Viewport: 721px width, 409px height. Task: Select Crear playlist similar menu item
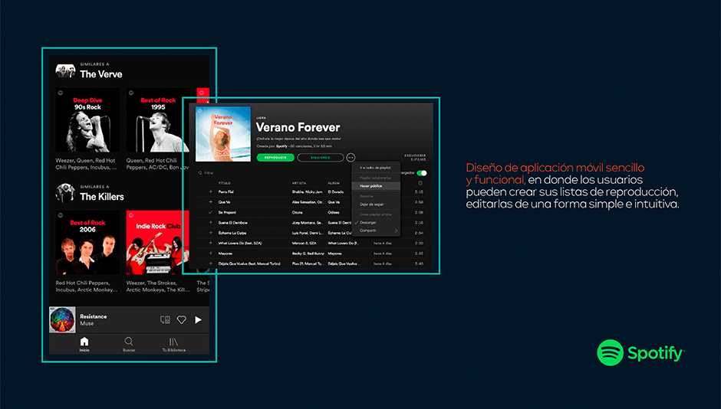pos(376,214)
